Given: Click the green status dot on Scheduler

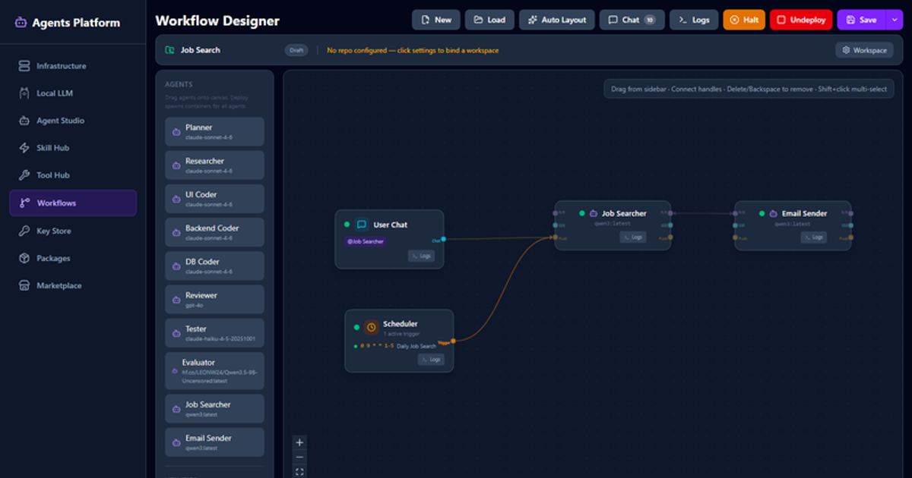Looking at the screenshot, I should [356, 328].
